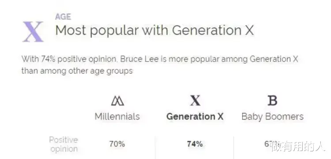Click the 70% value under Millennials
This screenshot has width=331, height=159.
[x=117, y=144]
